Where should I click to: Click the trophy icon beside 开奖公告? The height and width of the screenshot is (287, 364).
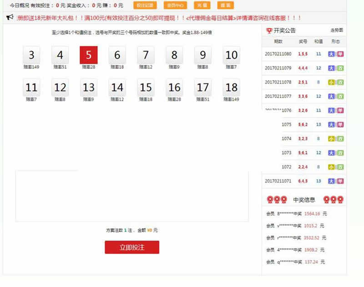[269, 31]
